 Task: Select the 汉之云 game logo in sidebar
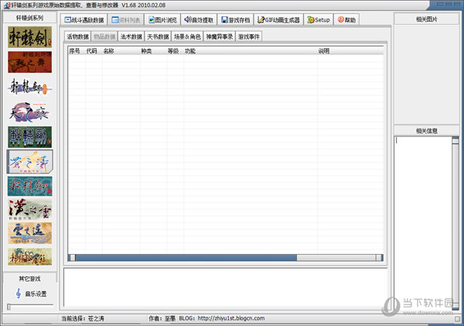[30, 209]
